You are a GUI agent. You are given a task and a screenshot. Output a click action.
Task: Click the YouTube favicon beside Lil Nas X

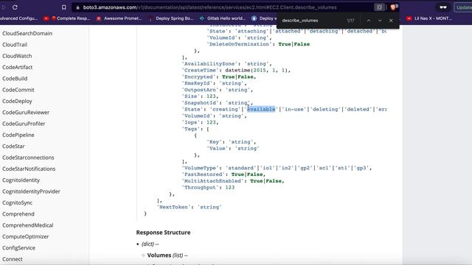pyautogui.click(x=409, y=18)
